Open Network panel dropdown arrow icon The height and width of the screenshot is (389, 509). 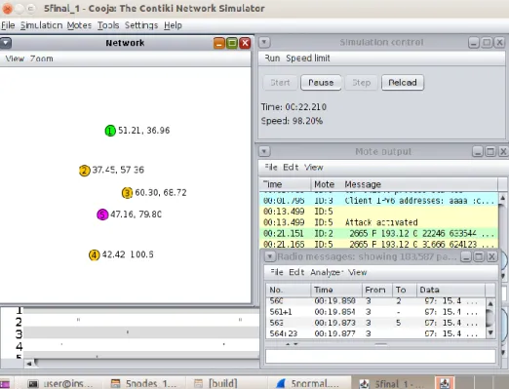[x=6, y=43]
